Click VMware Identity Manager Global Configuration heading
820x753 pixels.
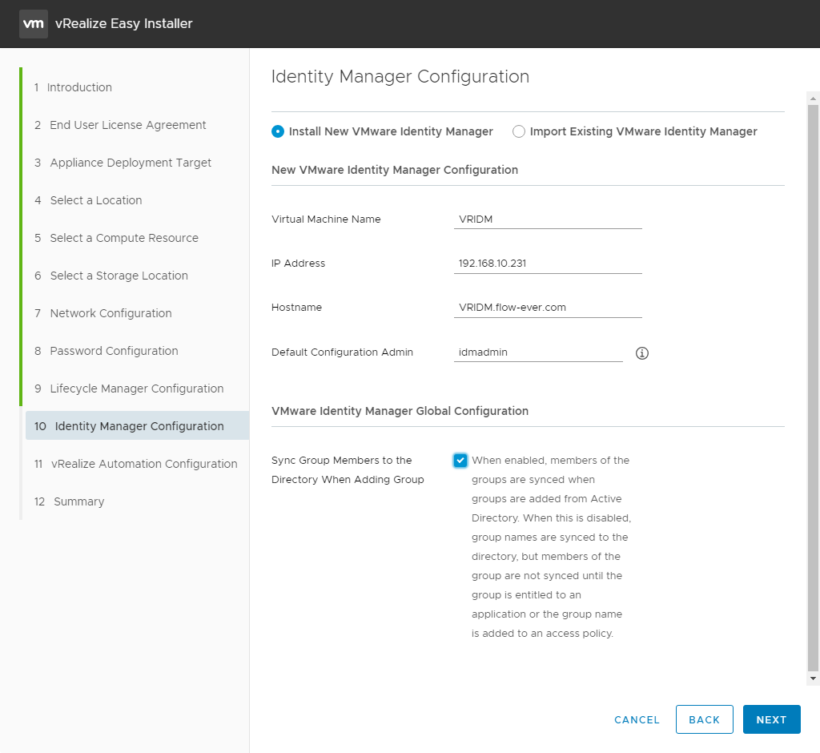tap(400, 411)
